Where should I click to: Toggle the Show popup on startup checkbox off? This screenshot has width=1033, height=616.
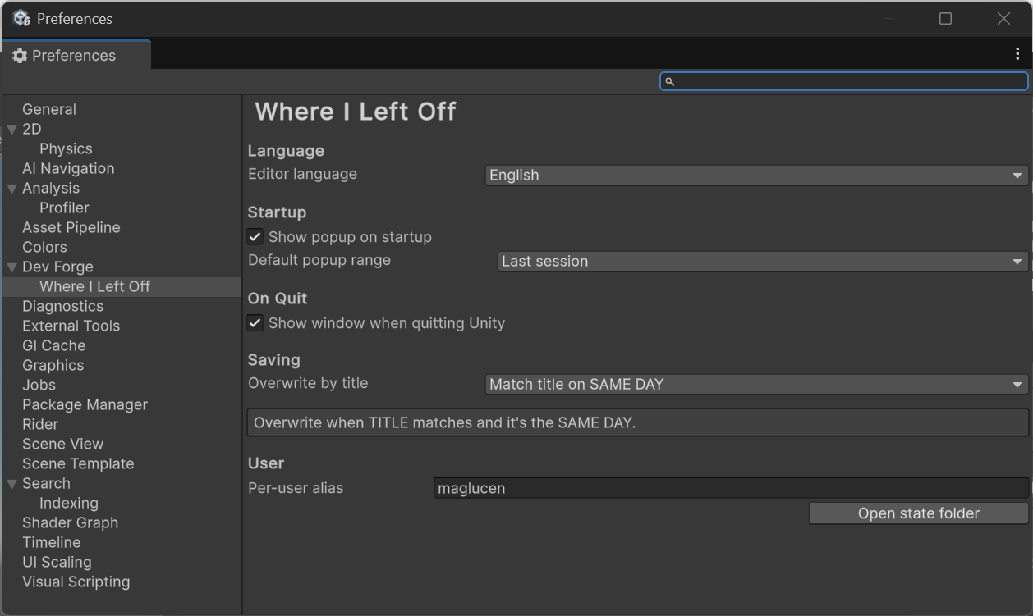click(255, 236)
